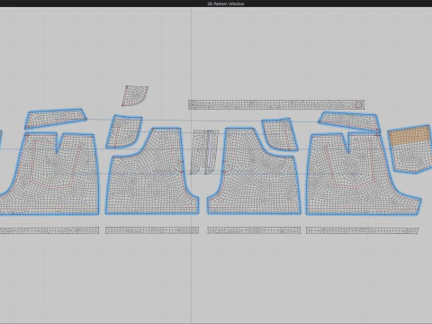This screenshot has height=324, width=432.
Task: Select the long waistband strip pattern
Action: point(276,104)
